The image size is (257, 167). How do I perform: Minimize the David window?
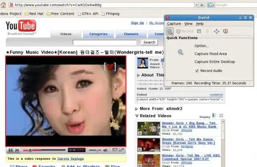(x=240, y=18)
